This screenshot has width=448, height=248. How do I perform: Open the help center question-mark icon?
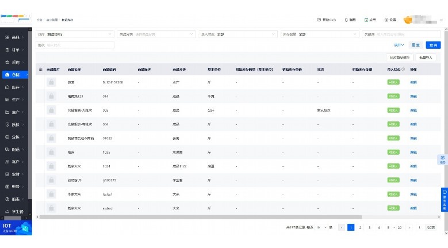319,20
